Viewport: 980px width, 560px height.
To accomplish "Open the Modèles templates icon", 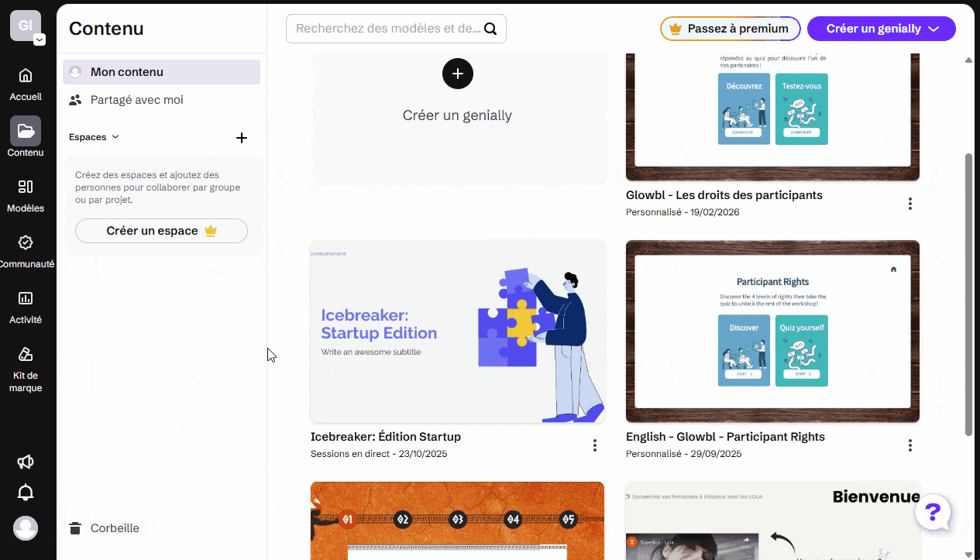I will (26, 187).
